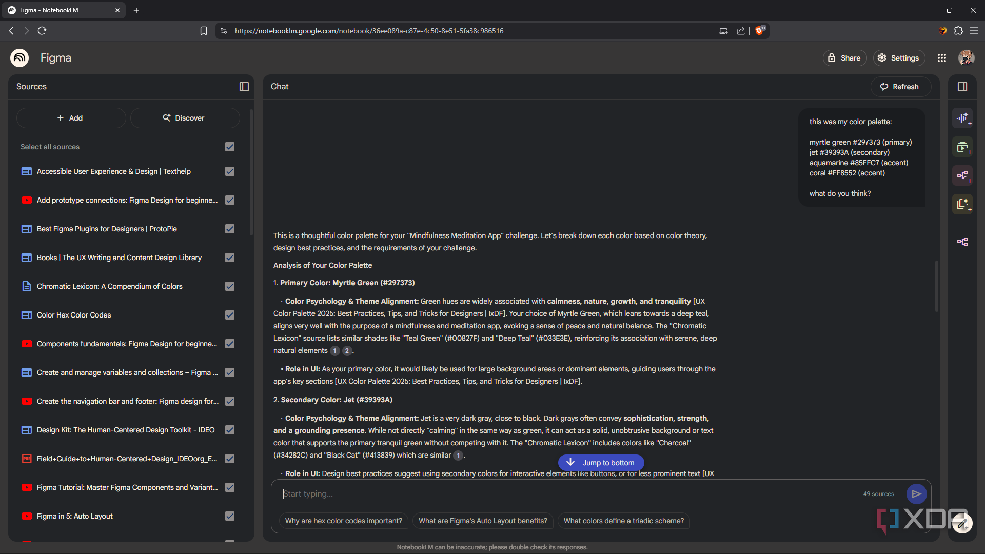Click the Add source button

pyautogui.click(x=71, y=118)
